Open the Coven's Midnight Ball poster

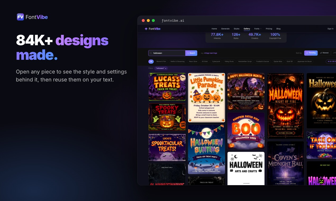point(285,163)
